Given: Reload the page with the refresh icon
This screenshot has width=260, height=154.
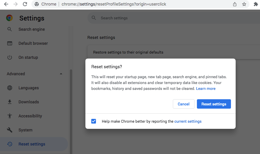Looking at the screenshot, I should coord(25,4).
